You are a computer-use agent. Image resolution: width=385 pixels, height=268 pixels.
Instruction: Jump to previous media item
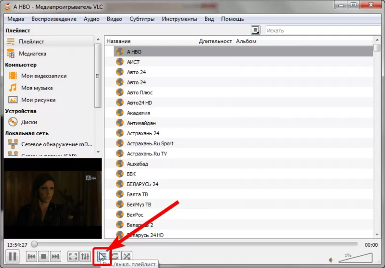(31, 256)
